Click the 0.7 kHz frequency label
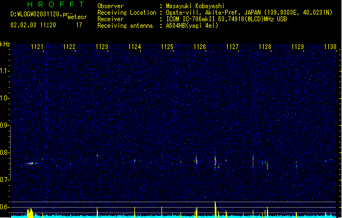 [x=4, y=180]
